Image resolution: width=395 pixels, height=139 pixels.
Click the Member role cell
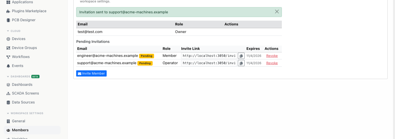point(170,56)
